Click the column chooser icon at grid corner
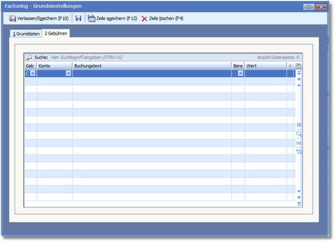Viewport: 335px width, 242px height. [x=298, y=66]
